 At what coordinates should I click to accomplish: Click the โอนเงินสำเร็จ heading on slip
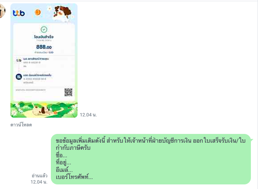(44, 37)
